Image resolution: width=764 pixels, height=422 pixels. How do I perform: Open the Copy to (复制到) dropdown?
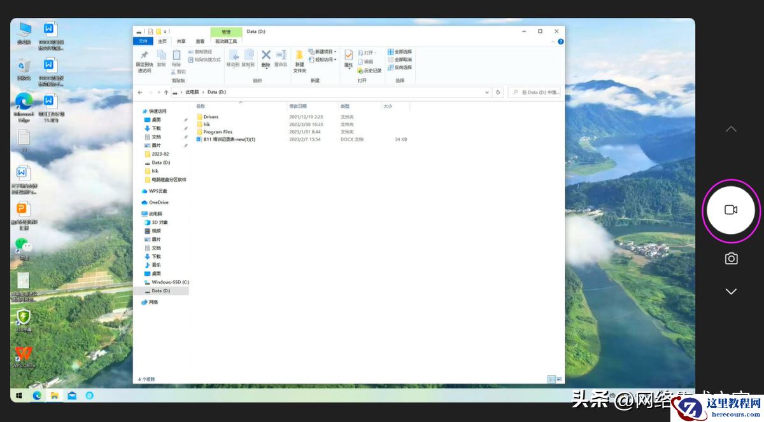pyautogui.click(x=248, y=58)
